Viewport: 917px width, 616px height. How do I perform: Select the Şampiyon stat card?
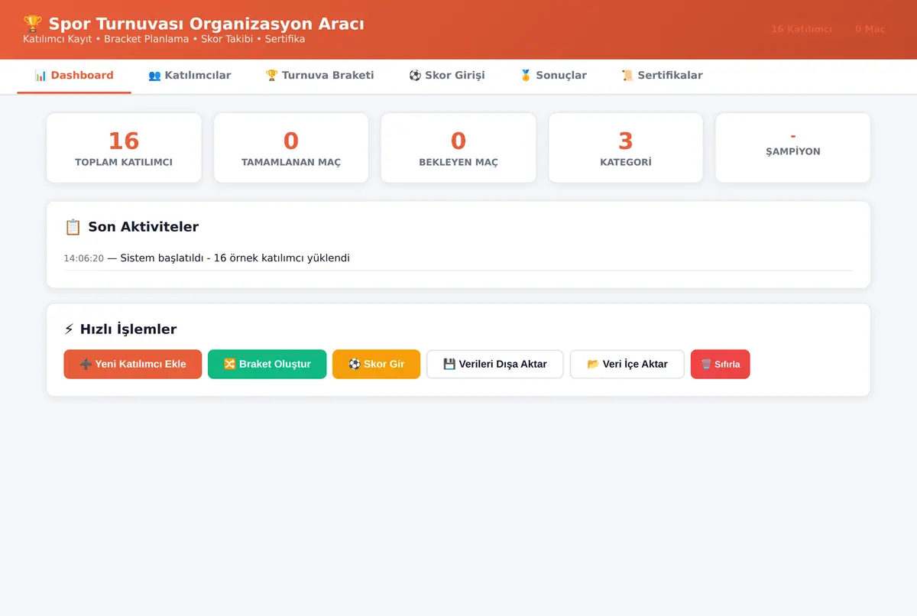793,148
